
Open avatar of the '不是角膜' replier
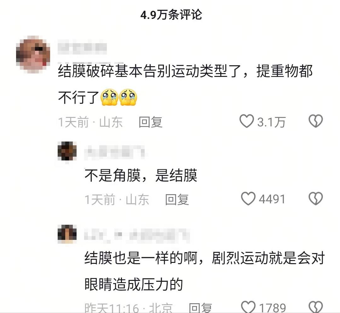67,151
